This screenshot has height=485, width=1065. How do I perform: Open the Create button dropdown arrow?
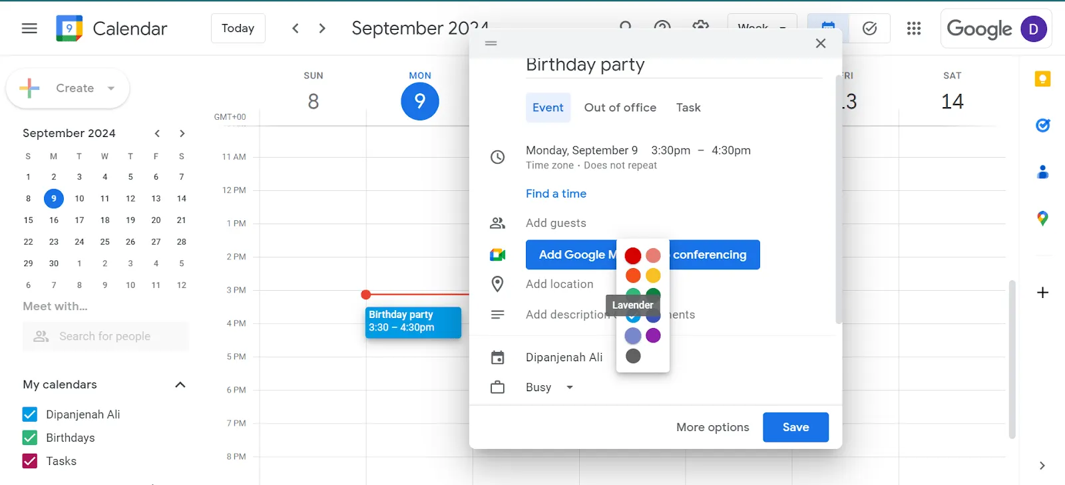111,88
